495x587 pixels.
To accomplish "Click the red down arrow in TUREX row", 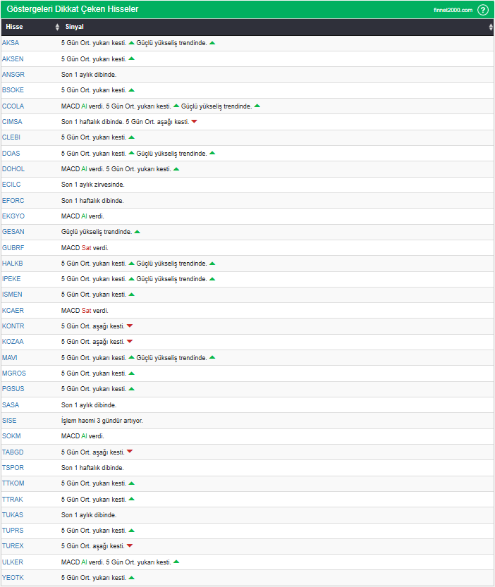I will click(130, 546).
